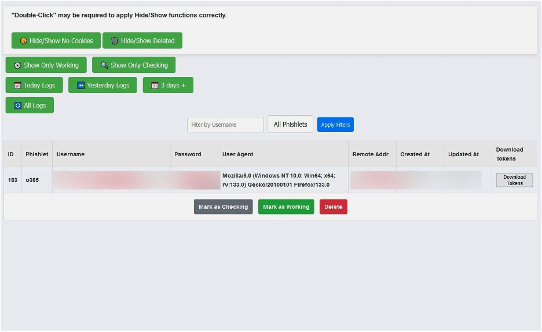Click the Created At column header
Screen dimensions: 542x332
(415, 154)
